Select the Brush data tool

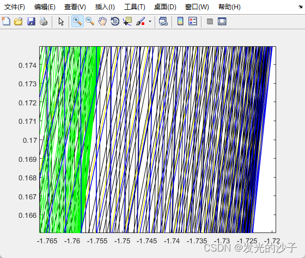[141, 21]
